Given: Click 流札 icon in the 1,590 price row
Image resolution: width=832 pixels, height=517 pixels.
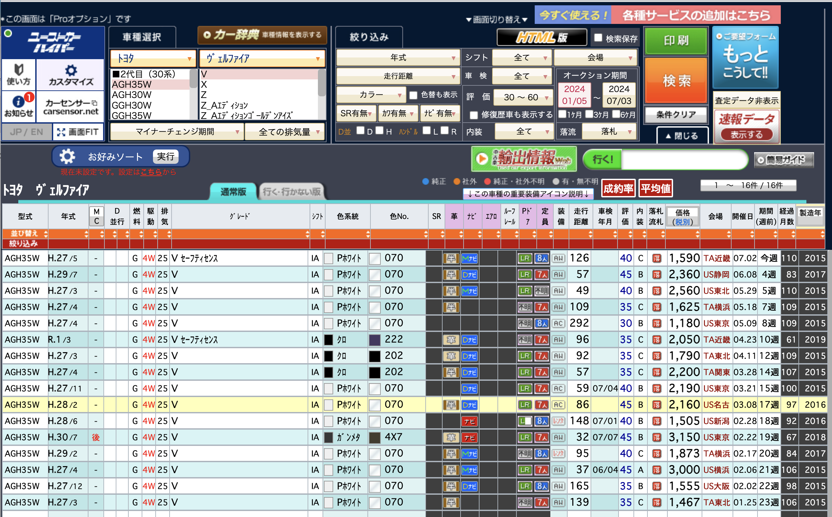Looking at the screenshot, I should (x=656, y=258).
